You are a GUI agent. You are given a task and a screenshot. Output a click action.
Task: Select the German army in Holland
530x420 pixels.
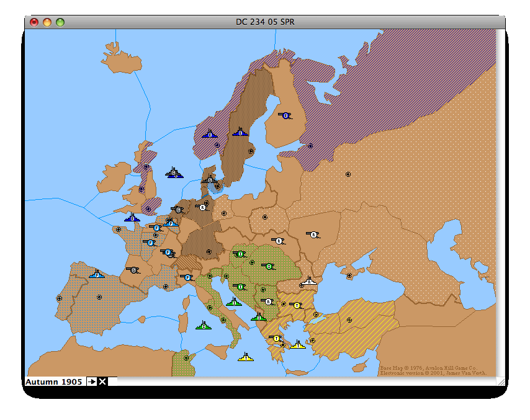(x=177, y=210)
